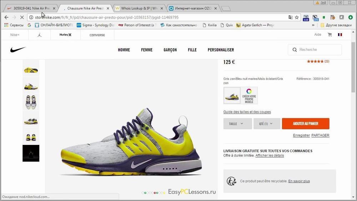The width and height of the screenshot is (357, 201).
Task: Type in the Recherche search field
Action: tap(318, 50)
